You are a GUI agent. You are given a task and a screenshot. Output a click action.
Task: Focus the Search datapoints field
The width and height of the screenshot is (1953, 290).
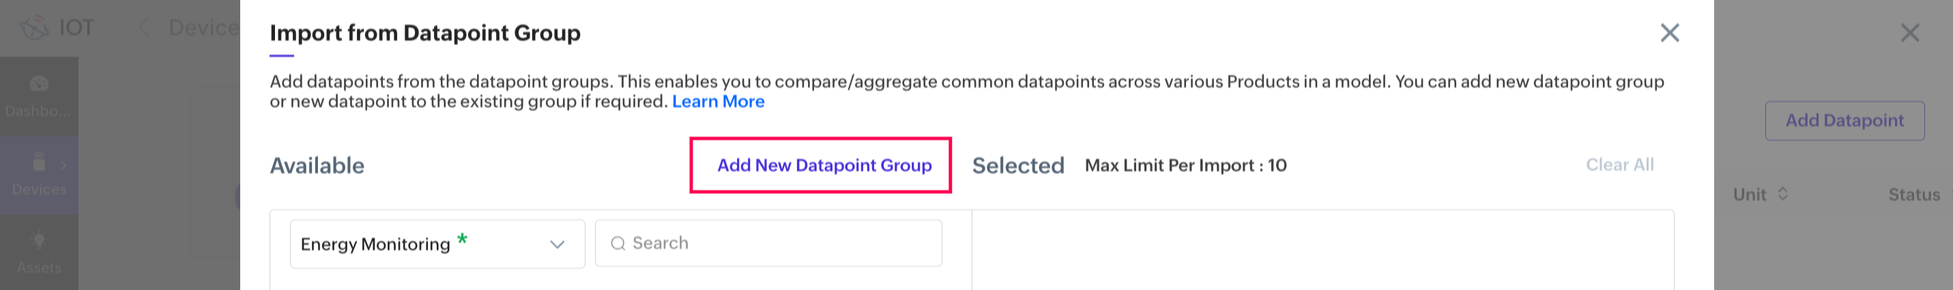click(769, 243)
